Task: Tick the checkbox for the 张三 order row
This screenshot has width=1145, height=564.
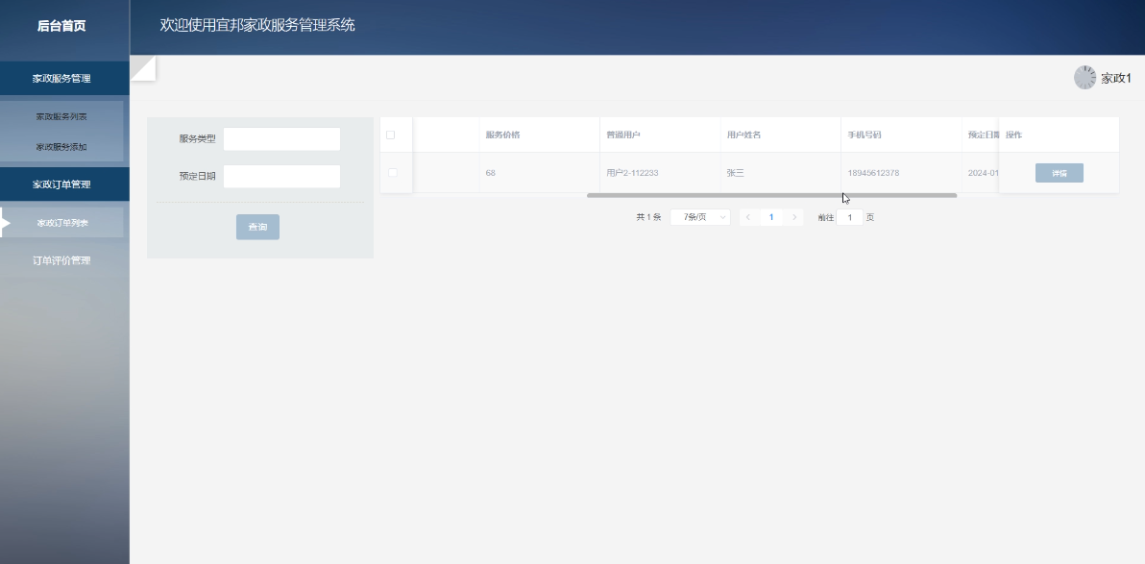Action: coord(393,172)
